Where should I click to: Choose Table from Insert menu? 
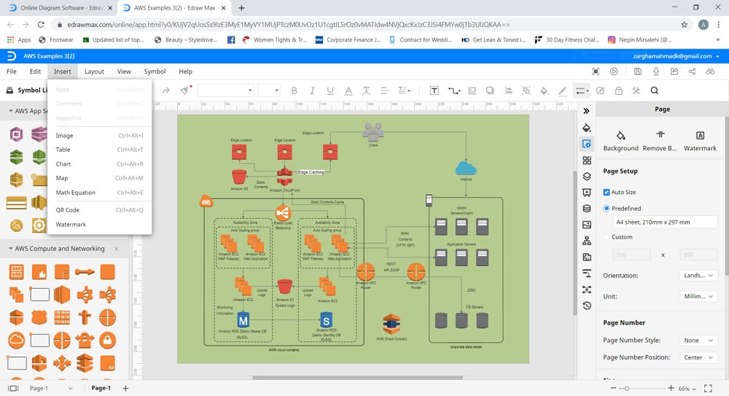tap(99, 150)
